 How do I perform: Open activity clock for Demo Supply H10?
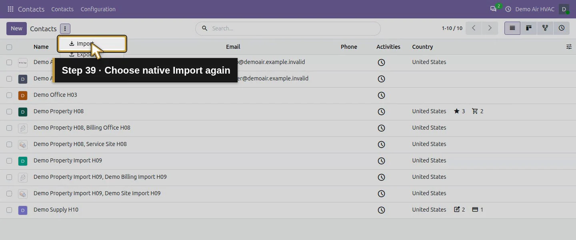[x=381, y=210]
